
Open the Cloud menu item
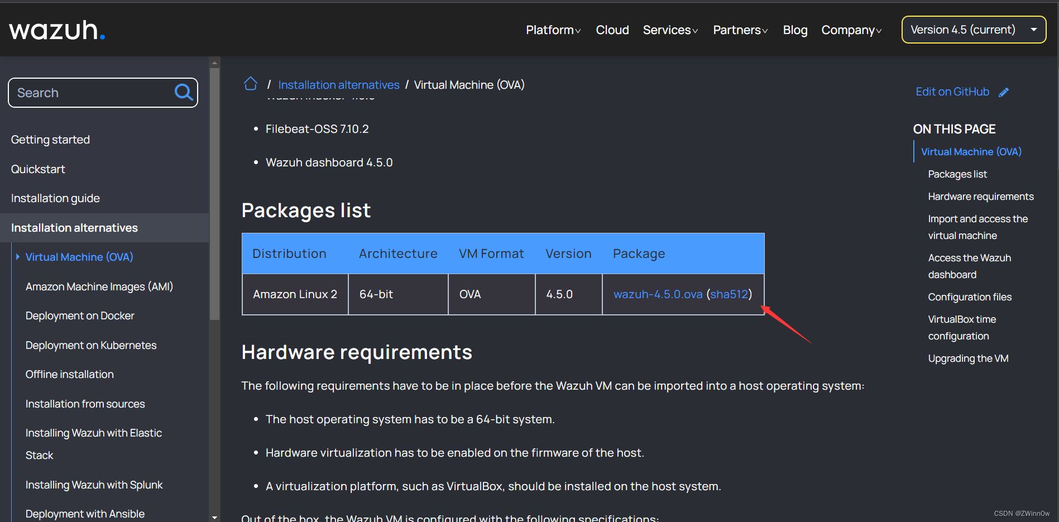click(612, 30)
